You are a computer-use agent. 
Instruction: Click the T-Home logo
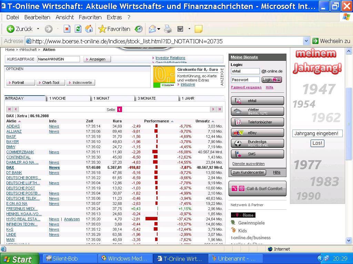pos(243,215)
